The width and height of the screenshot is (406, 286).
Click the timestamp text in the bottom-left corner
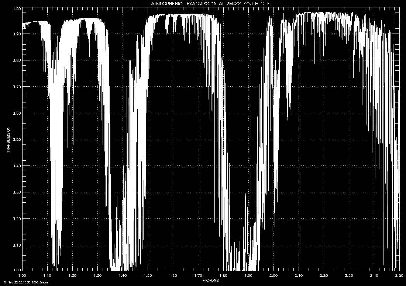(24, 283)
